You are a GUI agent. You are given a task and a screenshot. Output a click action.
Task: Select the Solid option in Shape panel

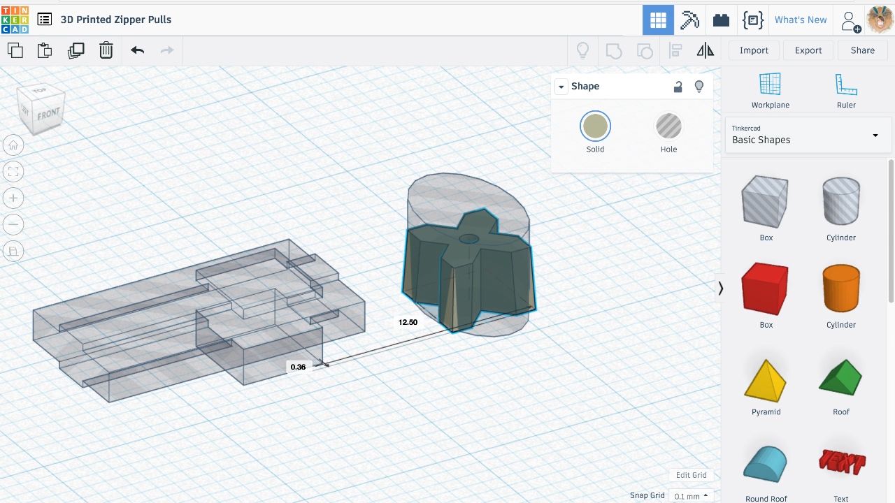(x=595, y=126)
